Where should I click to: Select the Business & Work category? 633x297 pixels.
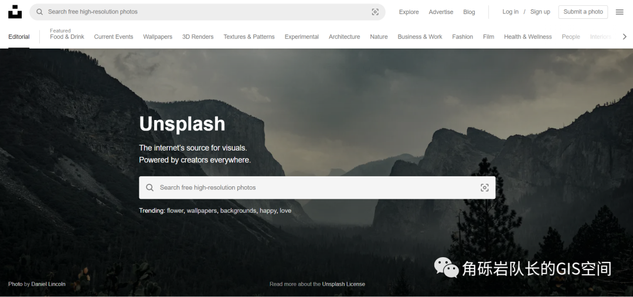[x=420, y=37]
